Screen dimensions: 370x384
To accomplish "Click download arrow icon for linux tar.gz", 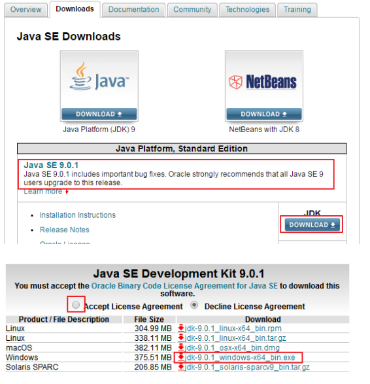I will (x=181, y=338).
